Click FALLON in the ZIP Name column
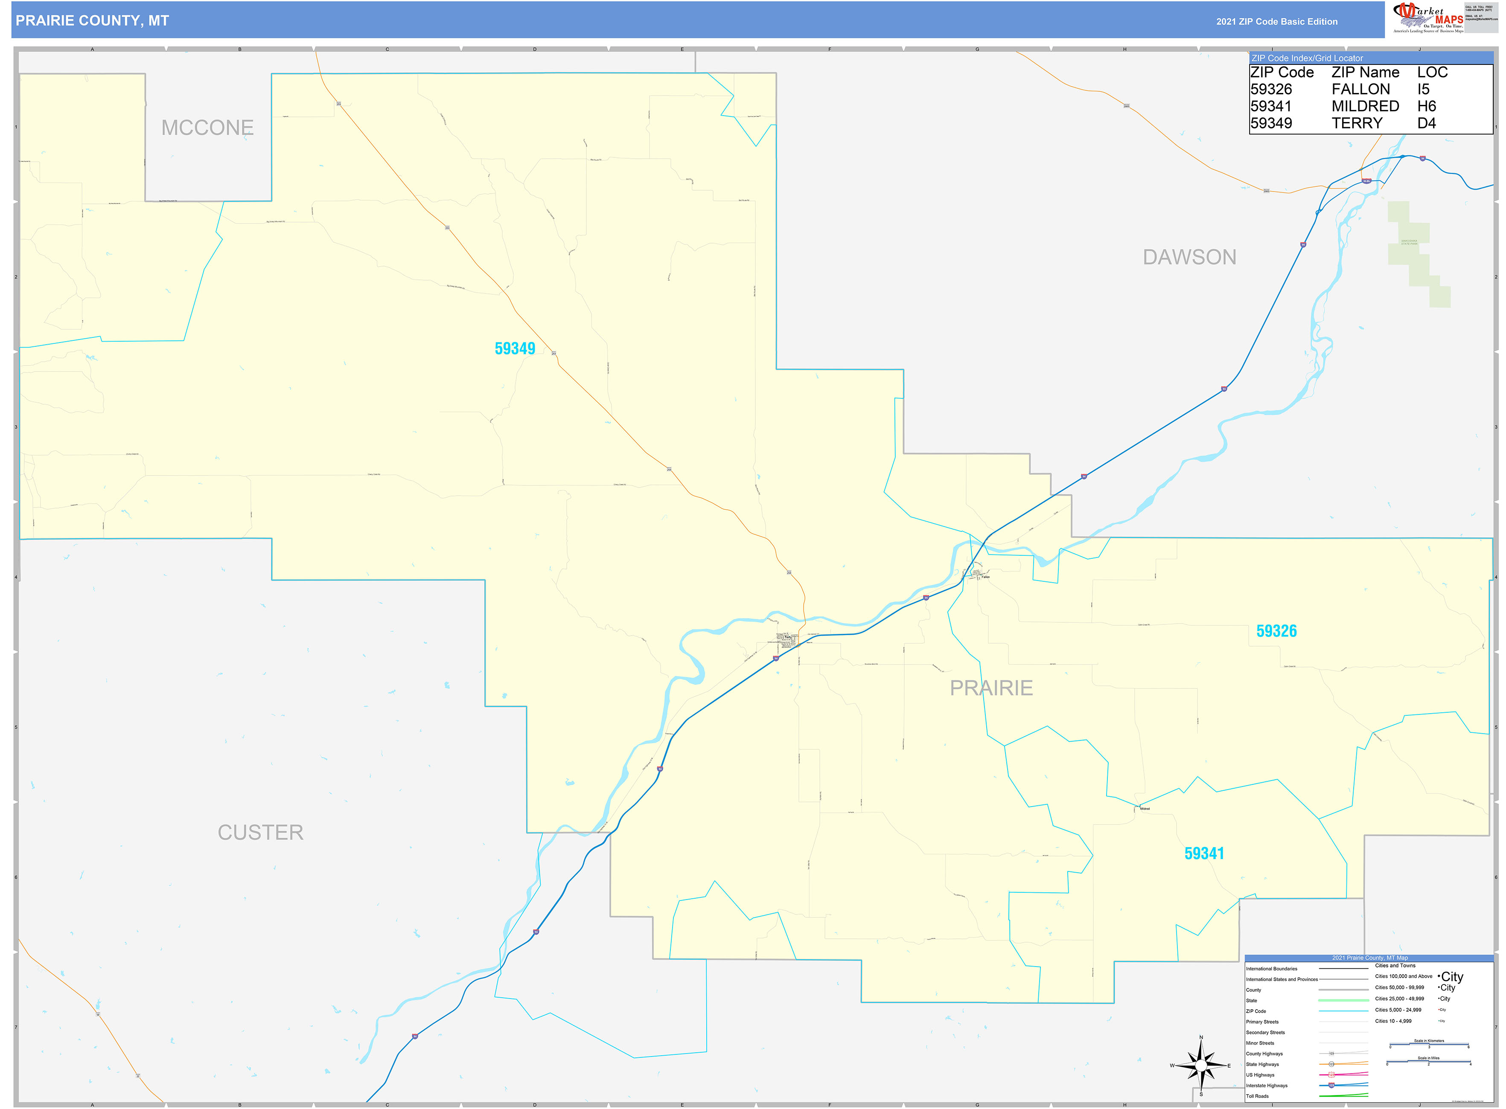 coord(1361,89)
